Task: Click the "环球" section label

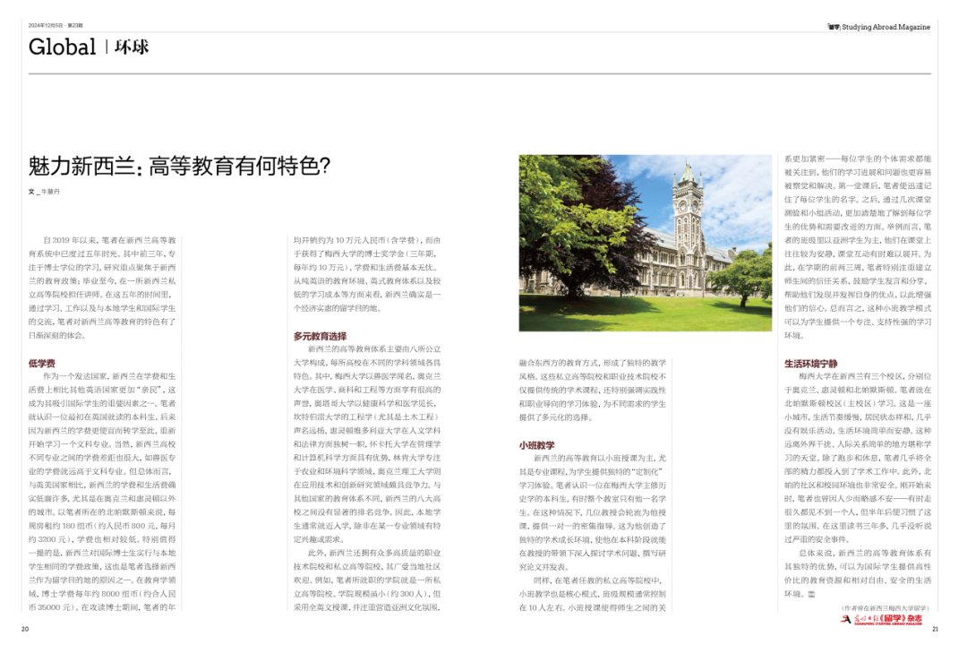Action: tap(132, 47)
